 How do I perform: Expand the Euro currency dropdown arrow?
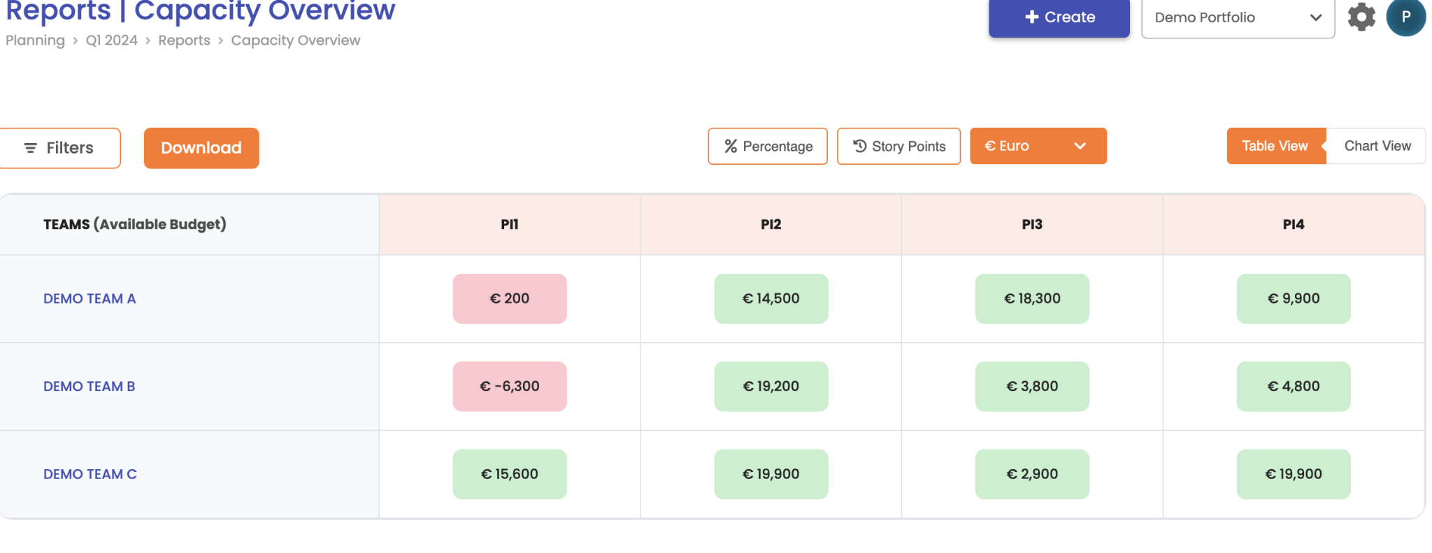pyautogui.click(x=1080, y=146)
